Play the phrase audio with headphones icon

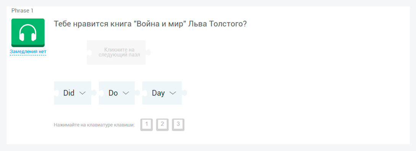click(x=28, y=33)
